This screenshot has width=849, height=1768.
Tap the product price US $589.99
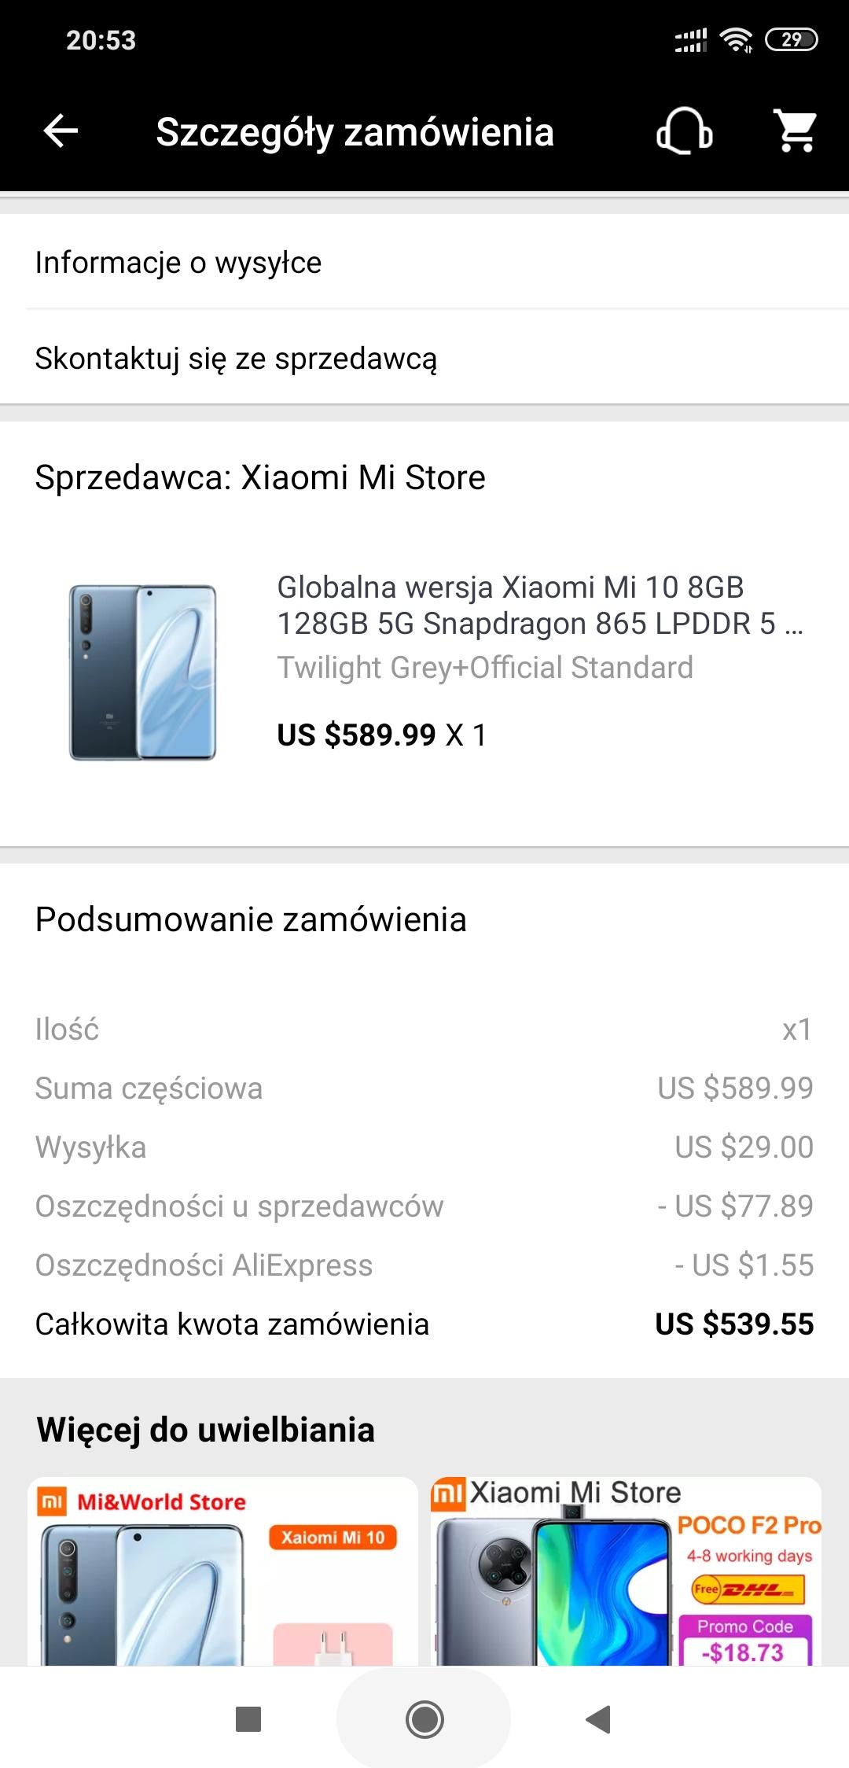356,735
